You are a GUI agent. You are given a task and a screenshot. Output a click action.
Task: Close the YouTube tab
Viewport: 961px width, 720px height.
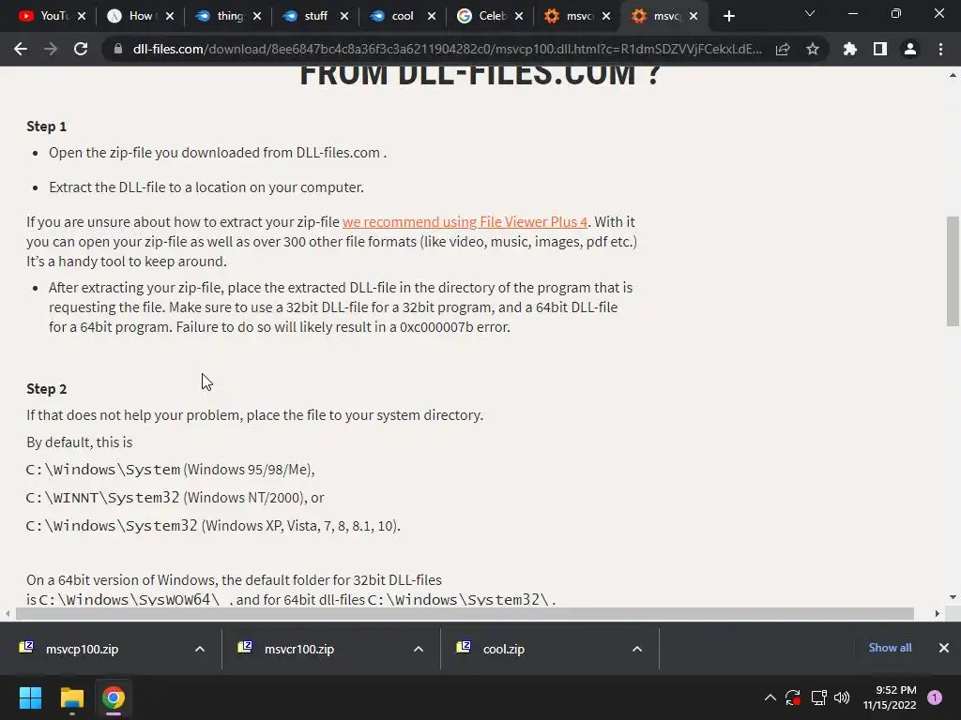click(x=83, y=16)
